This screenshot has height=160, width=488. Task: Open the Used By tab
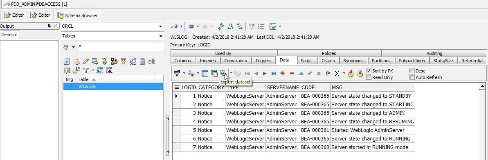coord(223,53)
